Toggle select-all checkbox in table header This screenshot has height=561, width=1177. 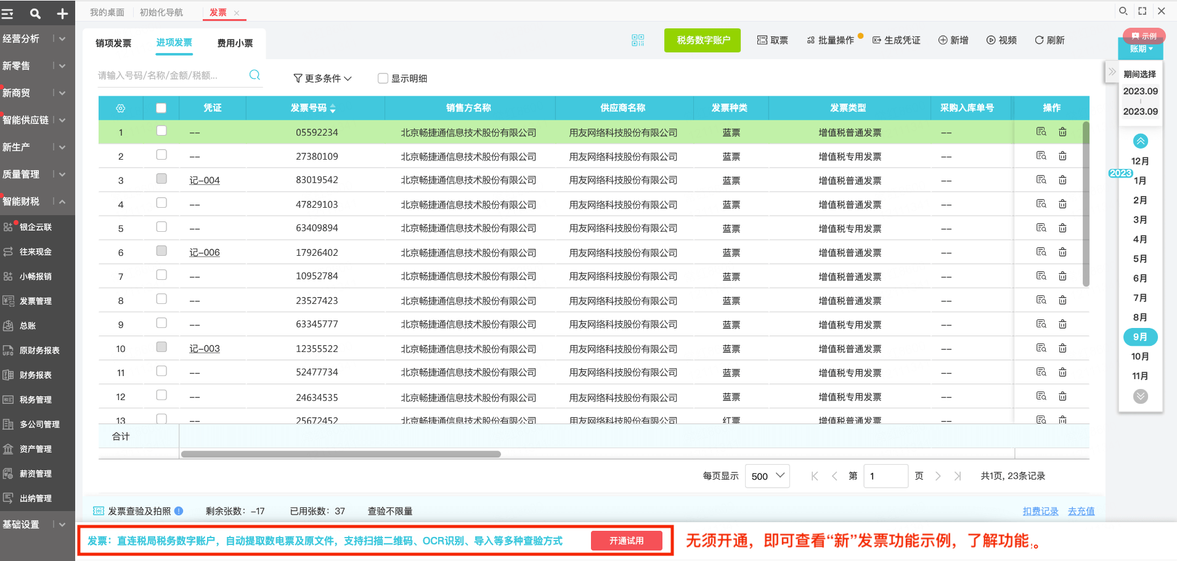pos(161,108)
